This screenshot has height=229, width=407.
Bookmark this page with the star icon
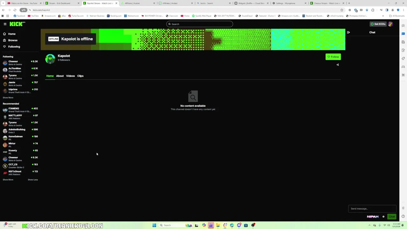(x=342, y=10)
